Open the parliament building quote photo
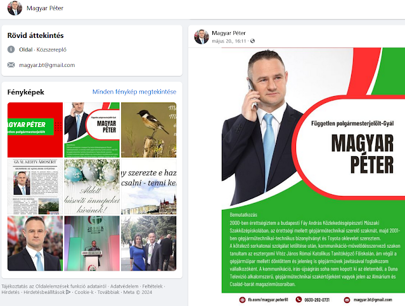This screenshot has width=405, height=306. click(149, 187)
